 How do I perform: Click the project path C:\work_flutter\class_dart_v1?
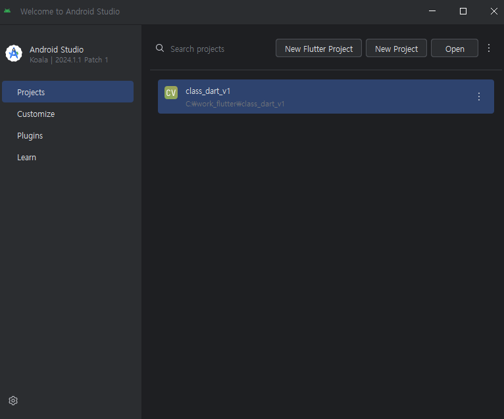[x=235, y=104]
